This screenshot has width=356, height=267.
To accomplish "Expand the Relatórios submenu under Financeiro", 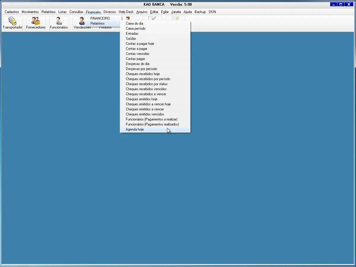I will click(x=98, y=23).
